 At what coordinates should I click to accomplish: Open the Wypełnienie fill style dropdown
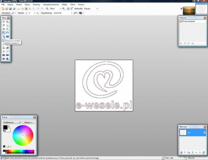click(72, 13)
